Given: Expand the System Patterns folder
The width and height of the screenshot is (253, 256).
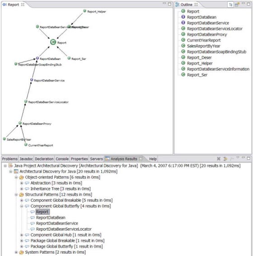Looking at the screenshot, I should click(x=16, y=252).
